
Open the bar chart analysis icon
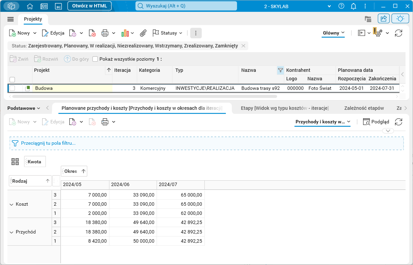pos(125,33)
